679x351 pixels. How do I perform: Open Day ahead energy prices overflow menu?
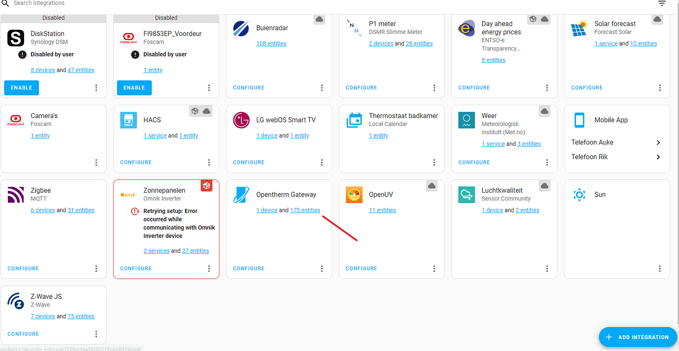tap(547, 88)
